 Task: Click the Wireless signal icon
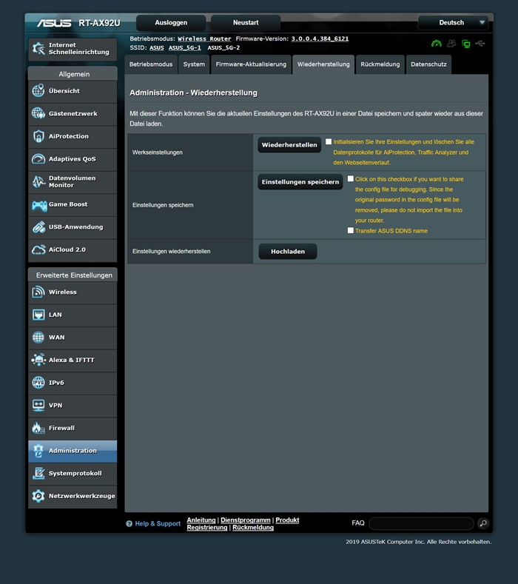point(38,292)
